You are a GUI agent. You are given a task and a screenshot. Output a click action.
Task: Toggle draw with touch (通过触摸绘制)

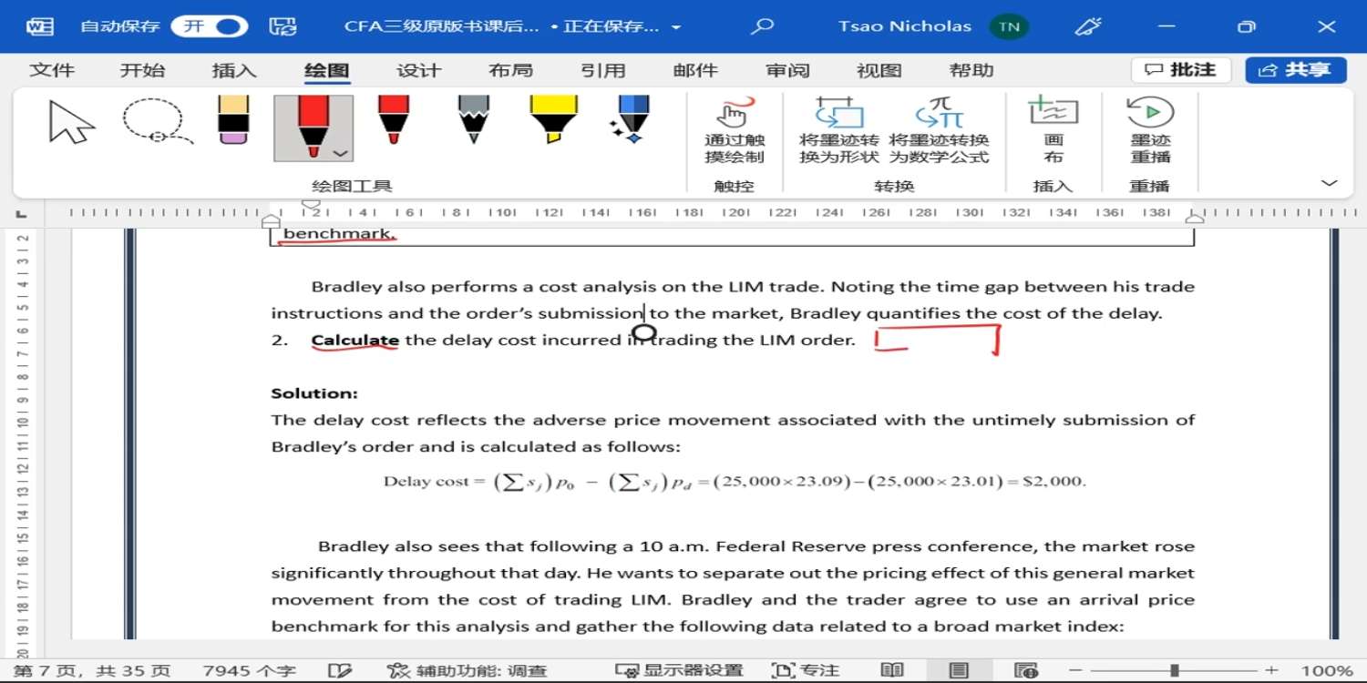(x=735, y=131)
